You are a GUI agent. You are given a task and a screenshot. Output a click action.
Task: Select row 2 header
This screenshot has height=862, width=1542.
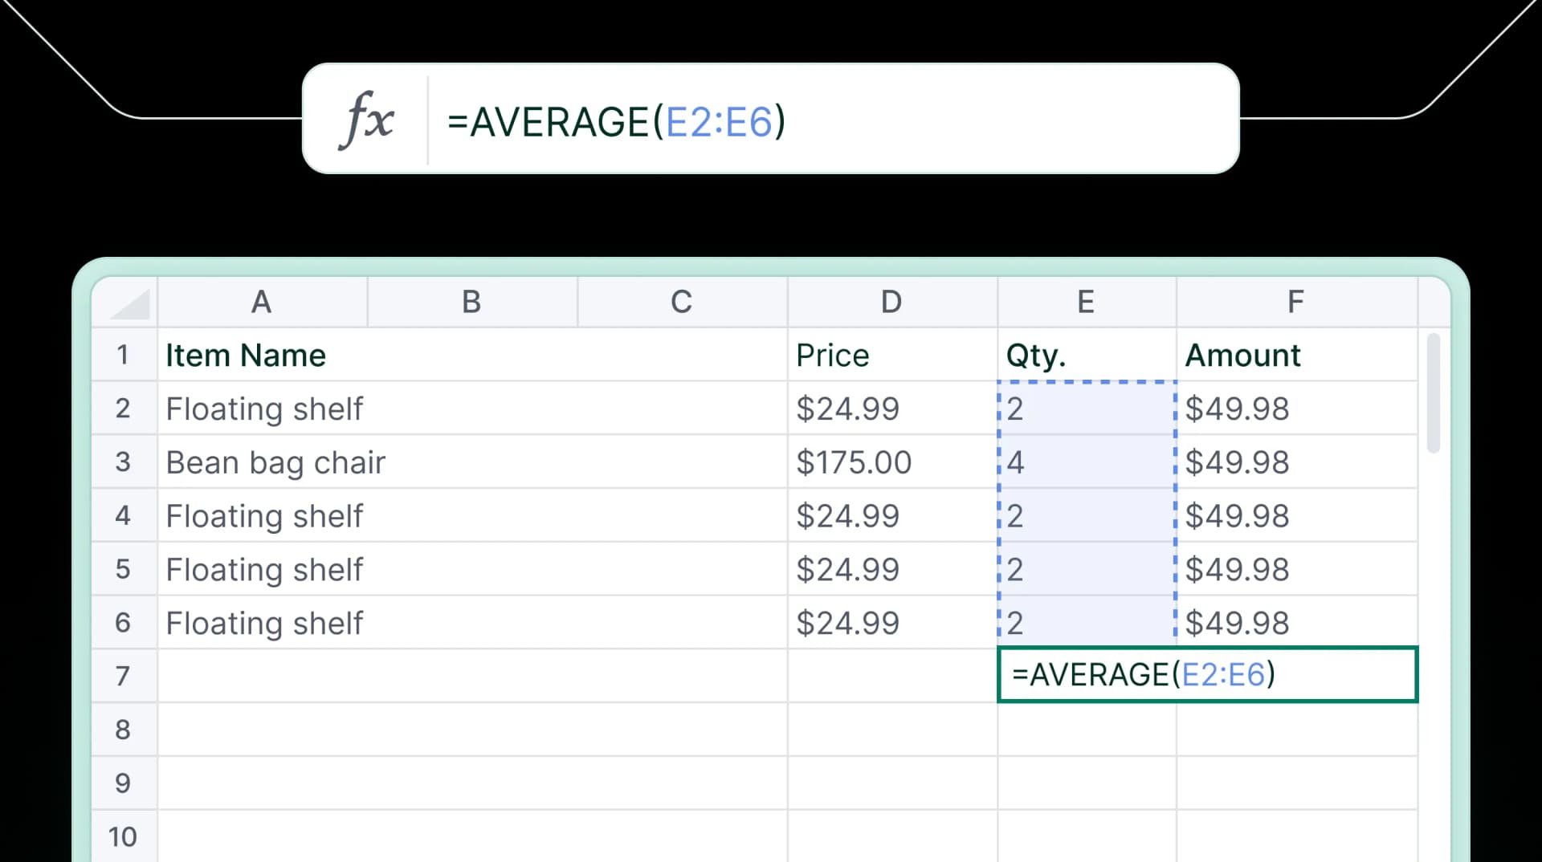(x=124, y=408)
